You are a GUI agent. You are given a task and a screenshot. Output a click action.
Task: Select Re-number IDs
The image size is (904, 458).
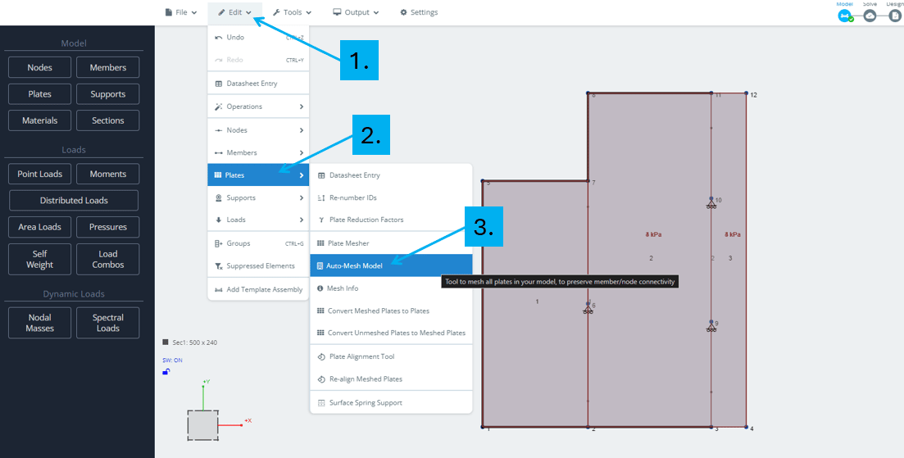[391, 197]
